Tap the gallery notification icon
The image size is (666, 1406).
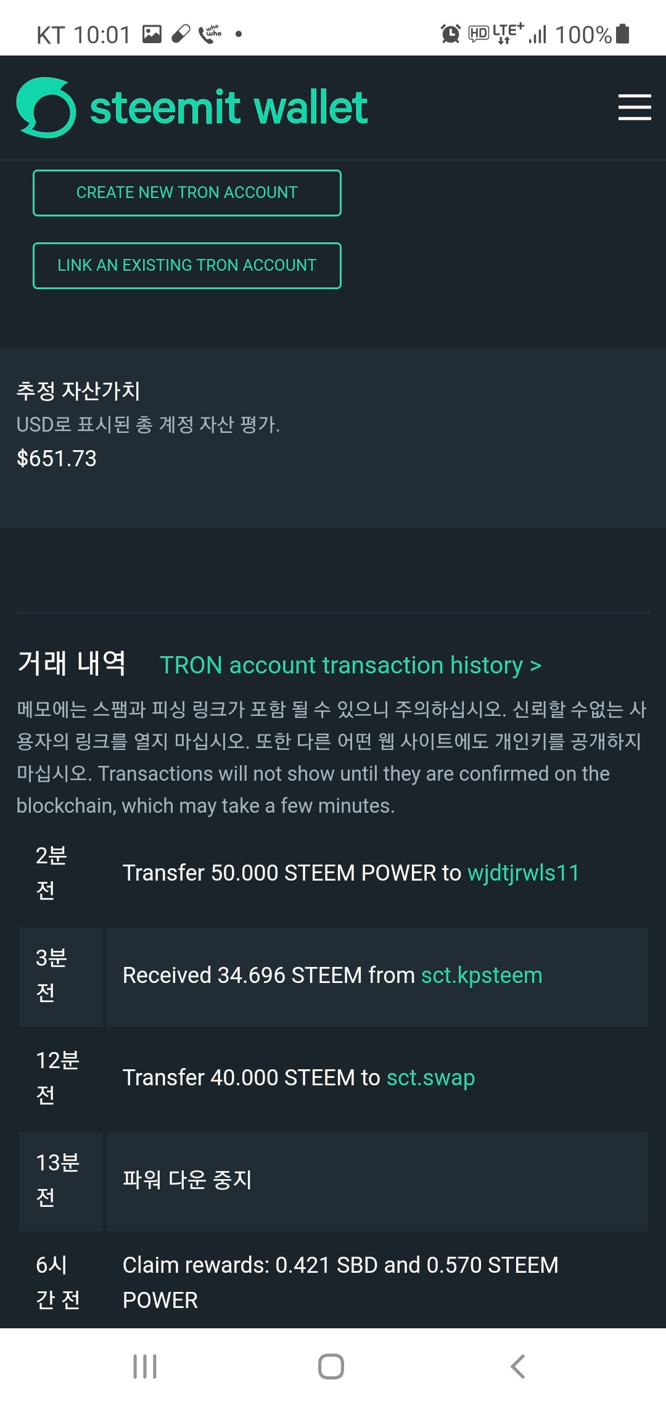point(152,34)
